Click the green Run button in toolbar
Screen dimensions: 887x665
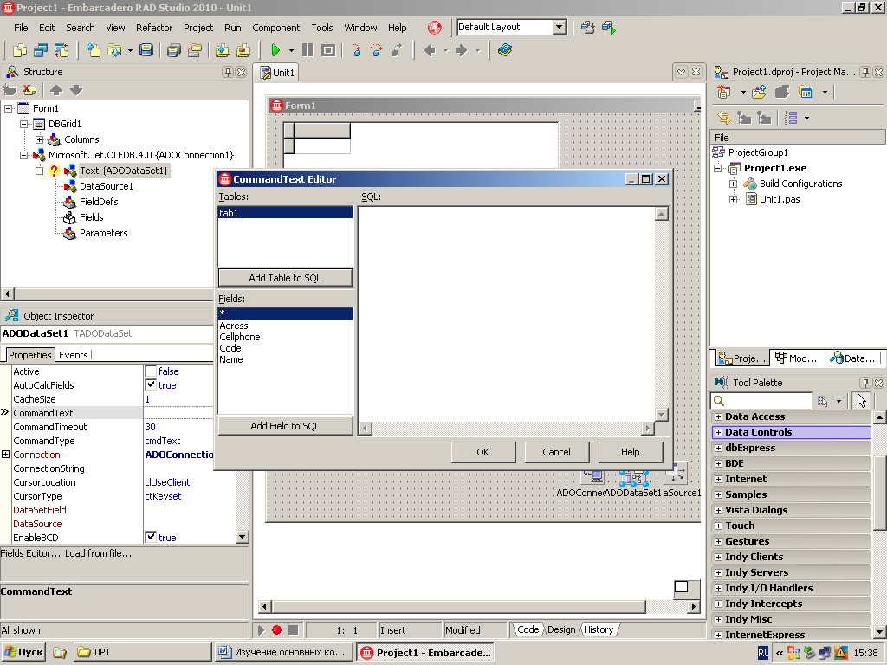click(x=275, y=50)
